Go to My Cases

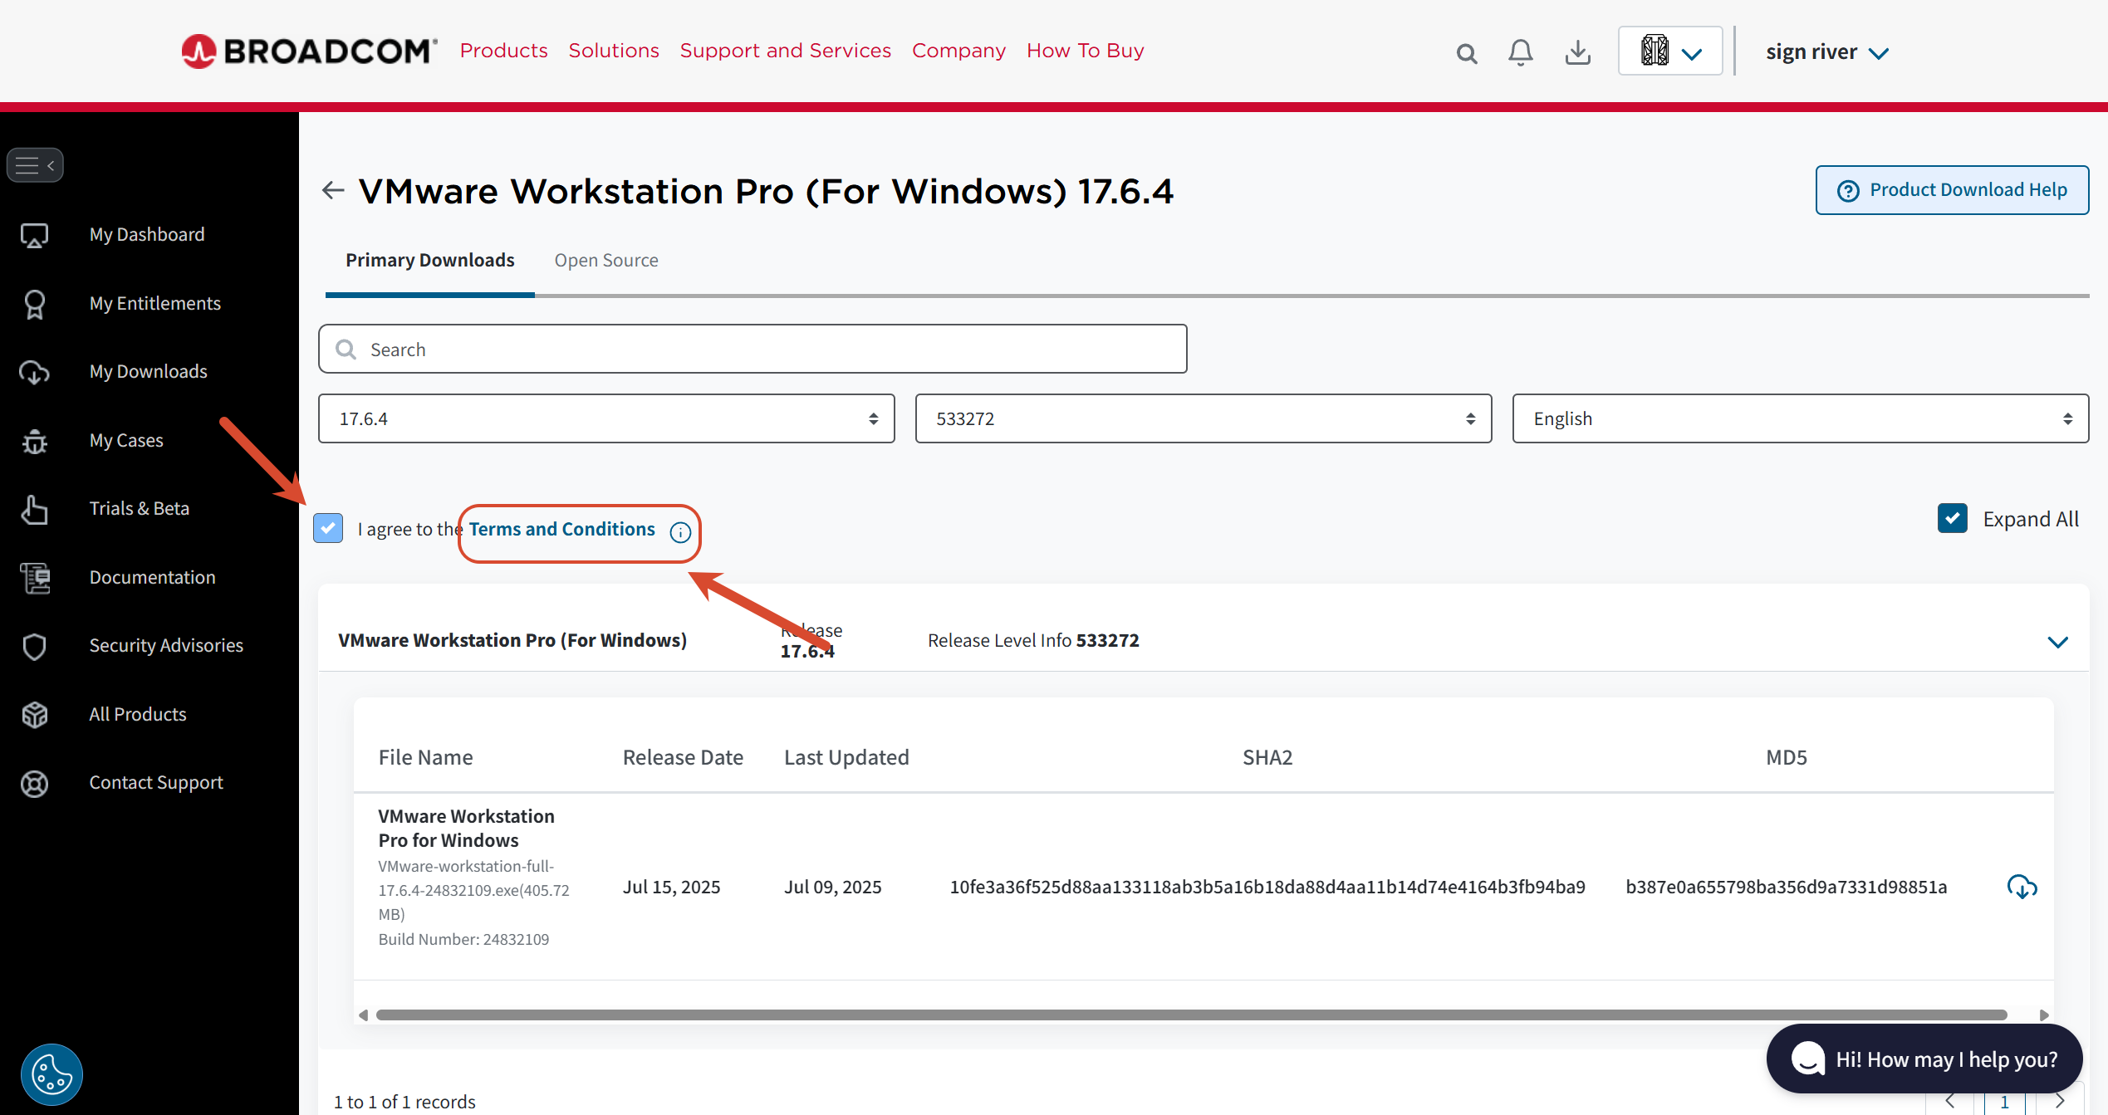[126, 441]
